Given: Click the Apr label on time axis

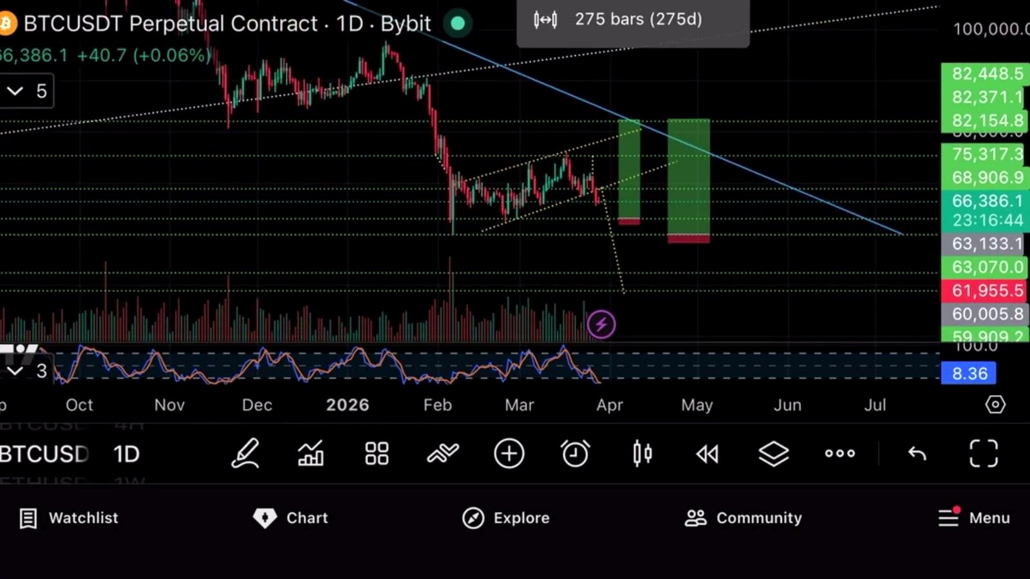Looking at the screenshot, I should (609, 405).
